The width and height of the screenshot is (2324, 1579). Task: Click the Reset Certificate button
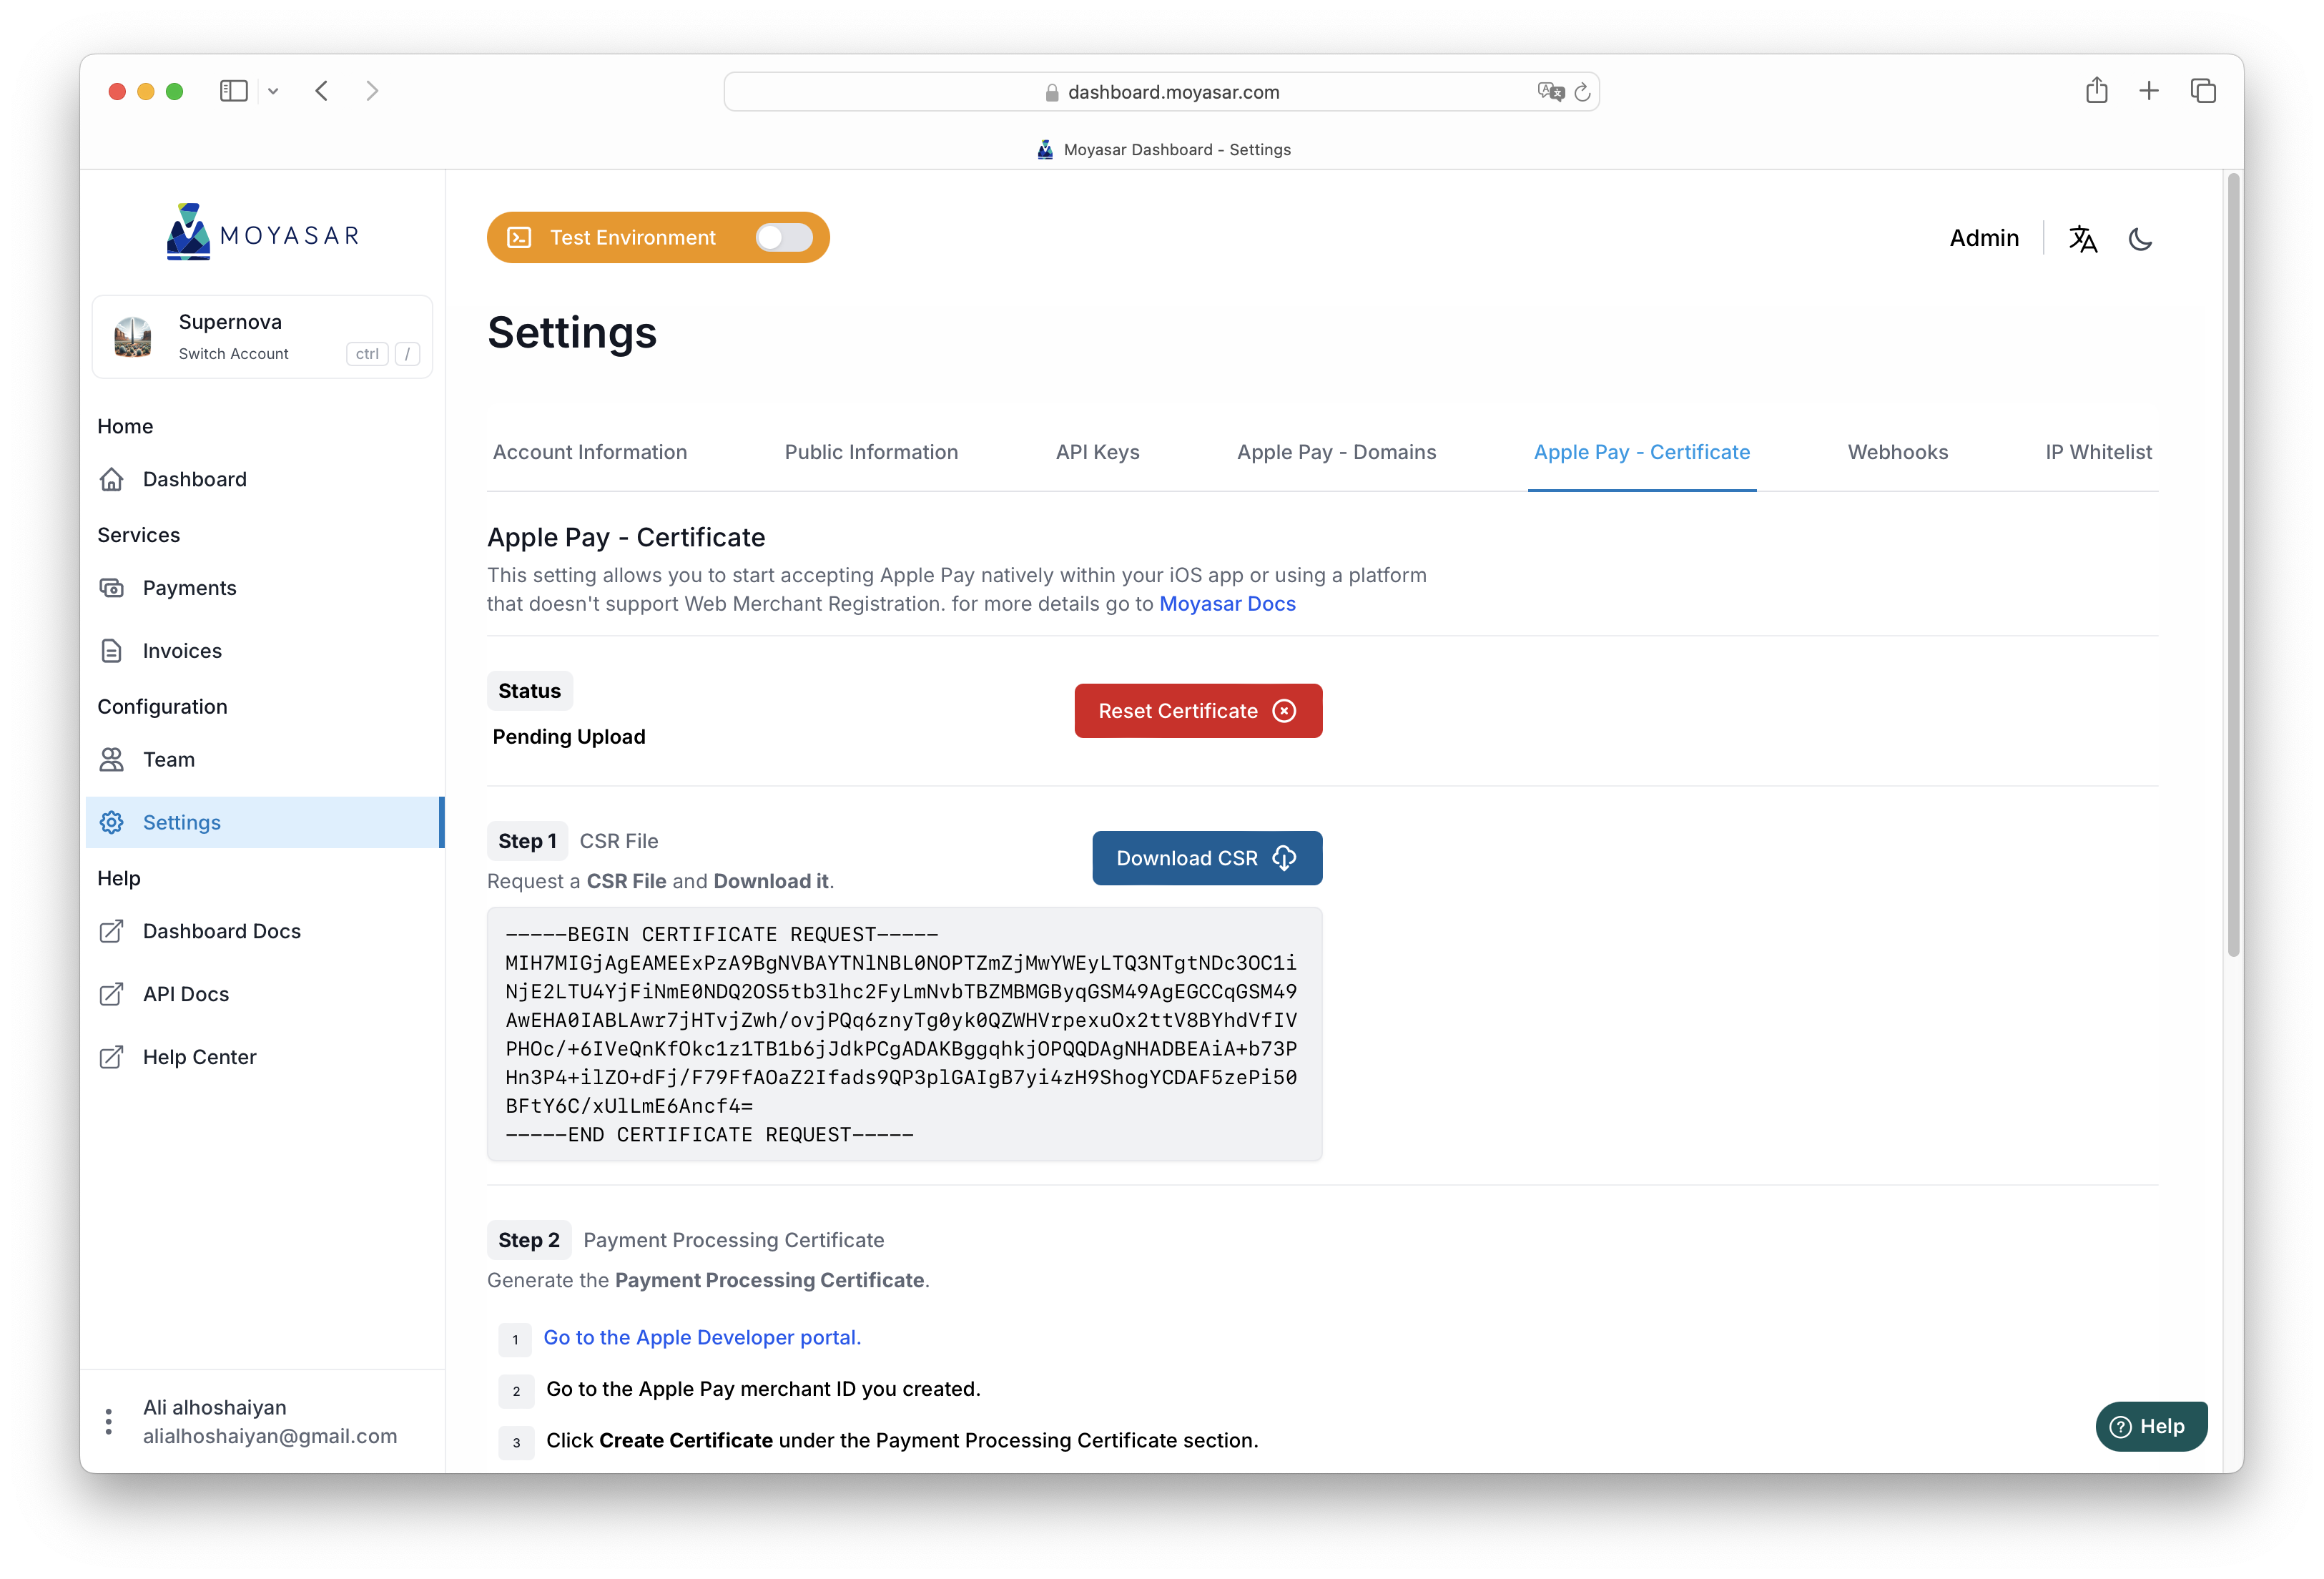click(1197, 710)
